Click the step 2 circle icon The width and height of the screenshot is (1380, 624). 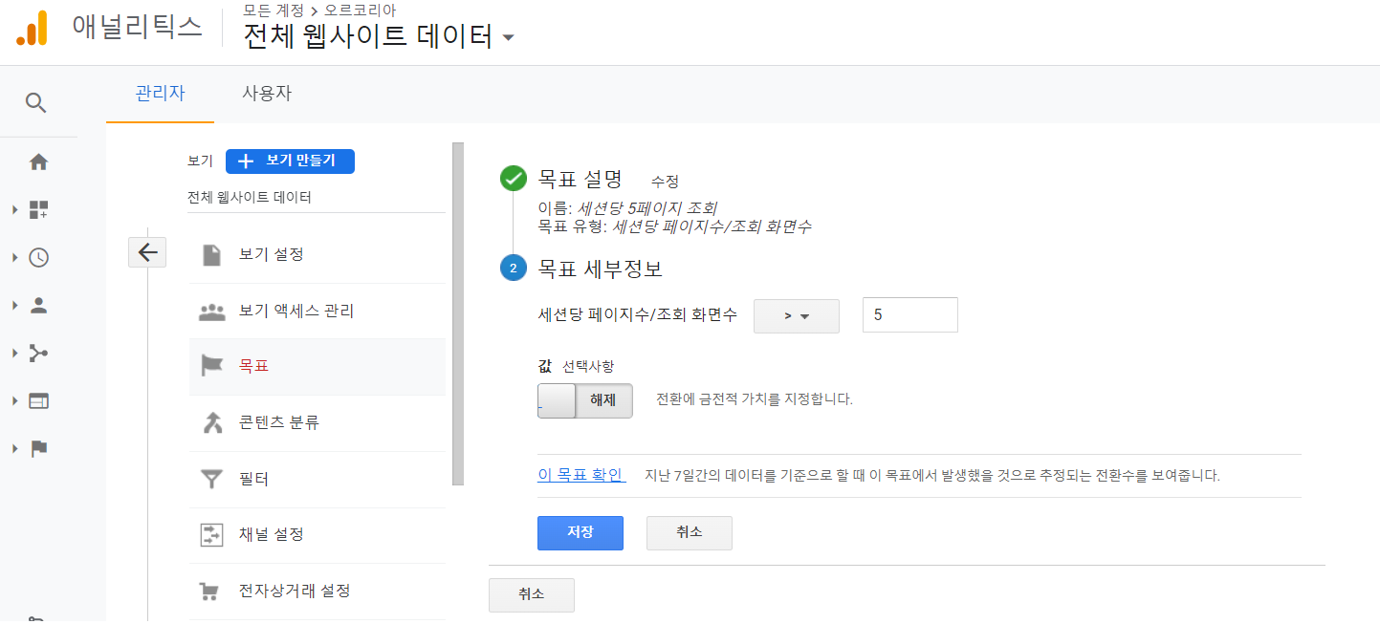click(x=514, y=269)
